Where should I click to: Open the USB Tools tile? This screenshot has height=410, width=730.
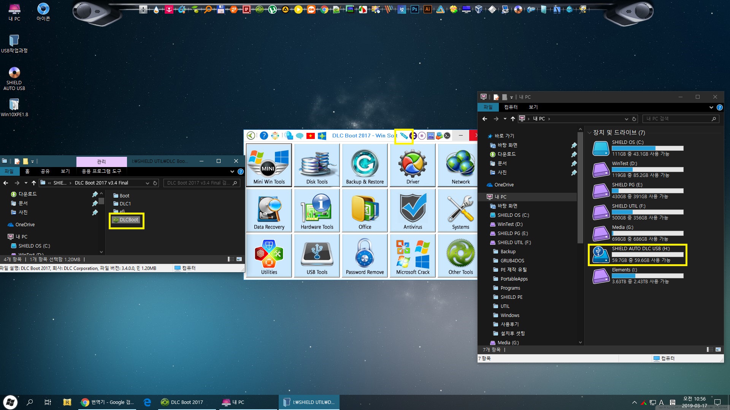click(317, 255)
